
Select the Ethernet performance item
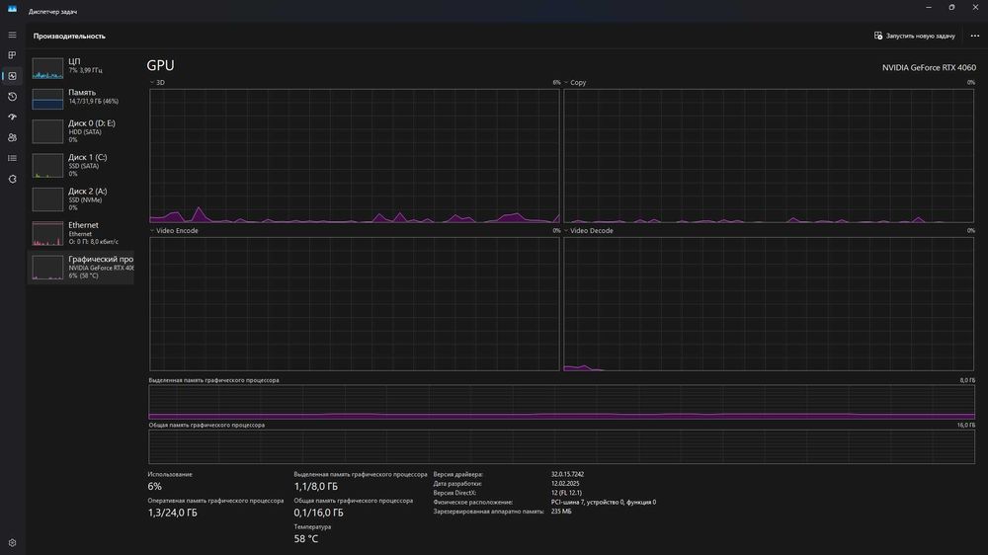coord(81,233)
